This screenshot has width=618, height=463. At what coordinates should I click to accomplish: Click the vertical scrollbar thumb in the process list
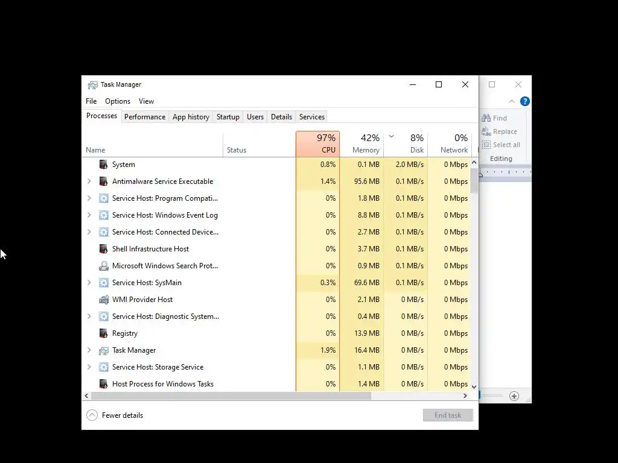474,180
